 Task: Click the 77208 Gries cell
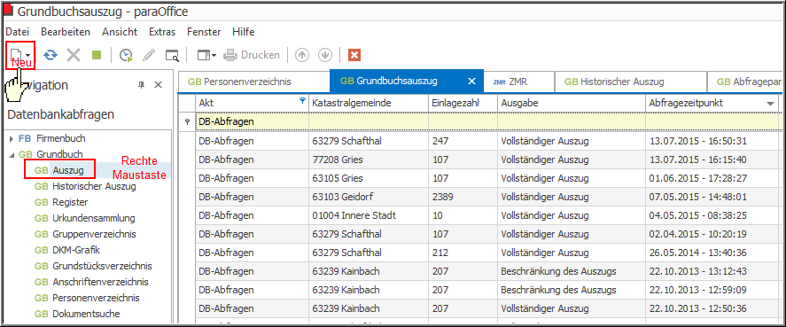368,160
